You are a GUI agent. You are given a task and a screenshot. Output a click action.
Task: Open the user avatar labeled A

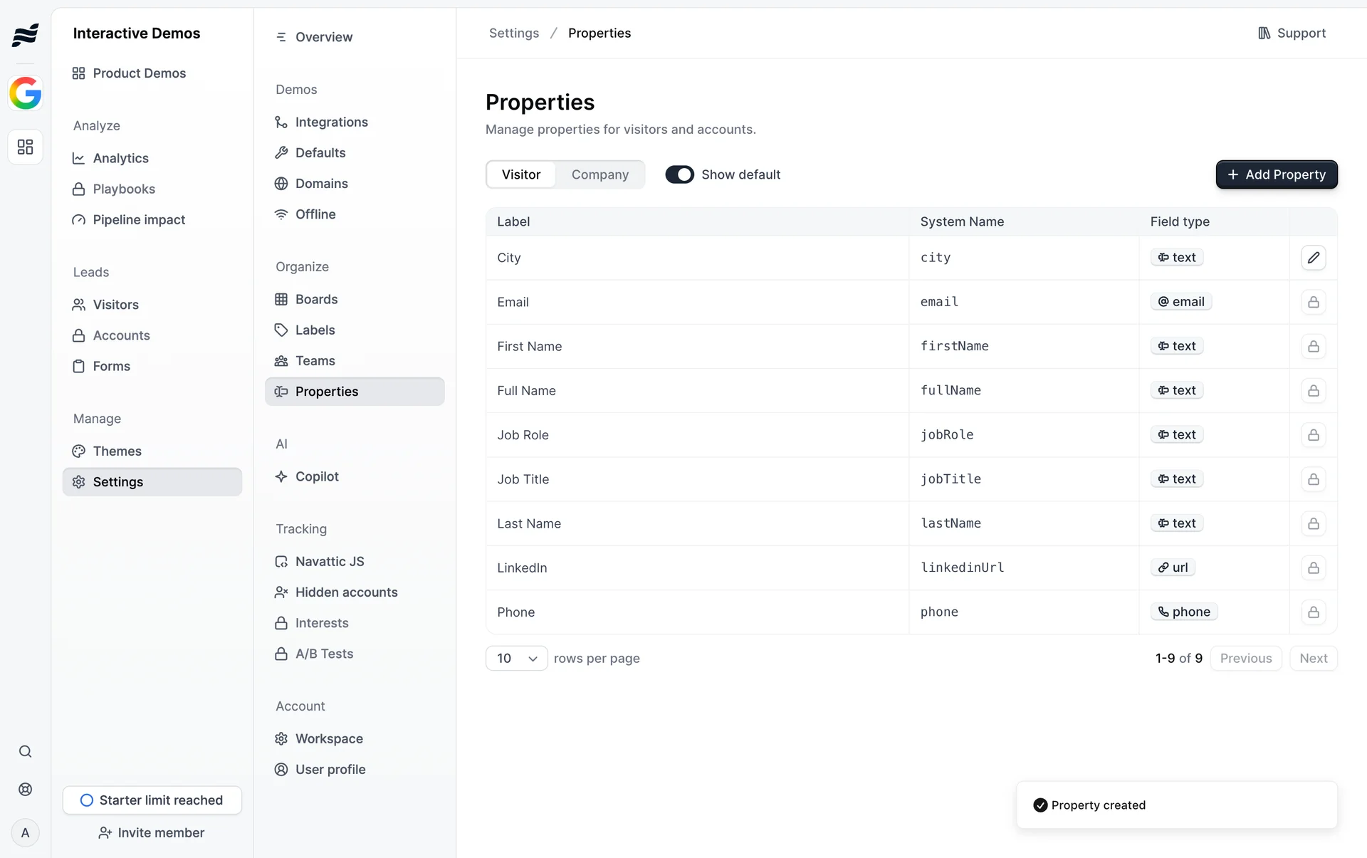(x=25, y=832)
